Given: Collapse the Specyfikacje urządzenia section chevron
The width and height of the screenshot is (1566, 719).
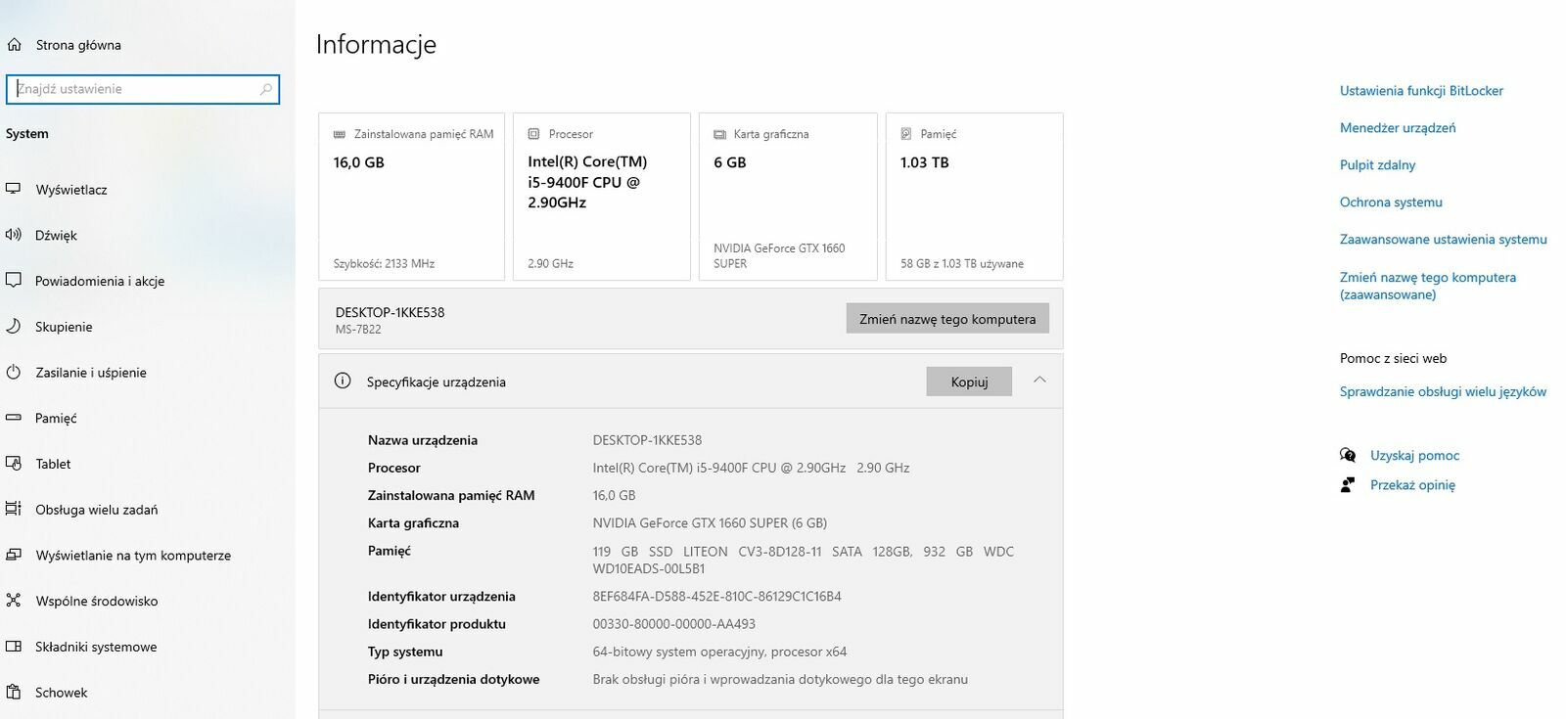Looking at the screenshot, I should click(x=1039, y=381).
